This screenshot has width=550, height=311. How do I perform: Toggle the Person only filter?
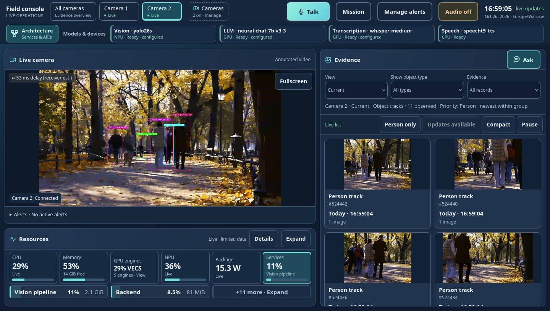point(400,125)
